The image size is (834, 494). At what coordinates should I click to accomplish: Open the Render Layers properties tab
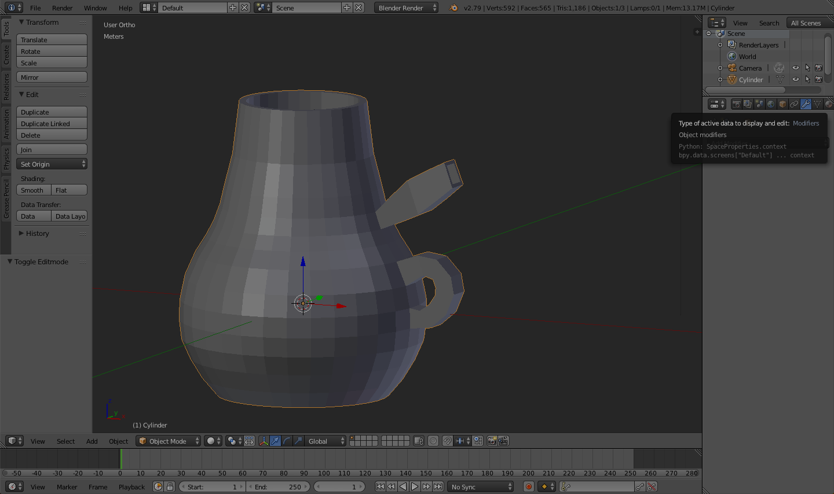pos(748,104)
